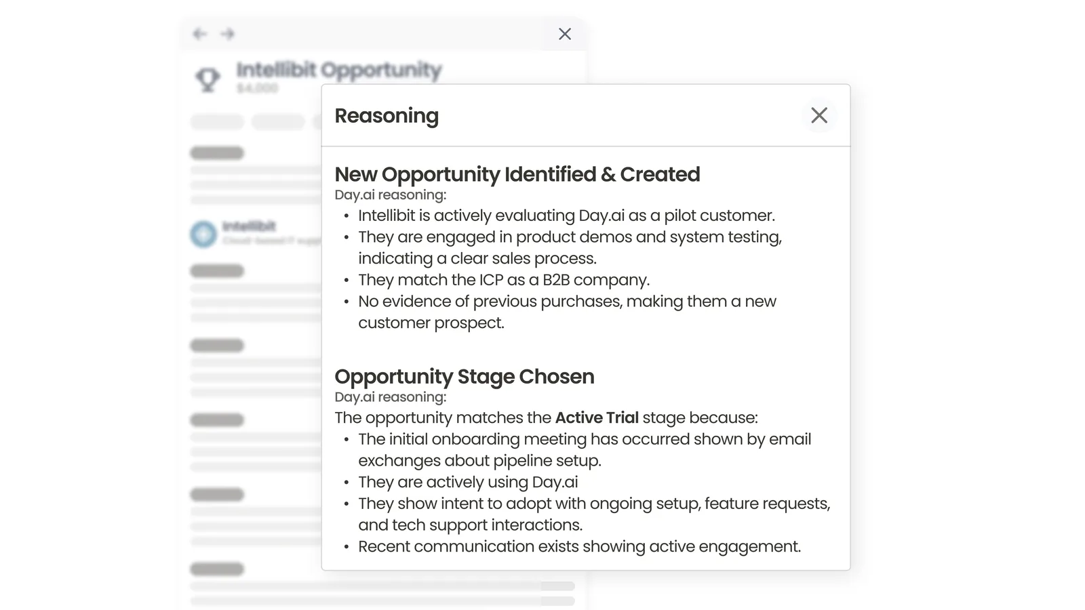Click the no previous purchases bullet
This screenshot has height=610, width=1085.
[x=567, y=312]
